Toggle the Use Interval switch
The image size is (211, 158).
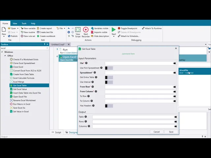pos(109,82)
